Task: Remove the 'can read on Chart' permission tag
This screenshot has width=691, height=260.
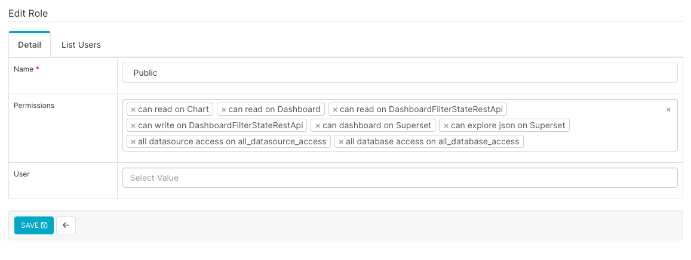Action: coord(133,110)
